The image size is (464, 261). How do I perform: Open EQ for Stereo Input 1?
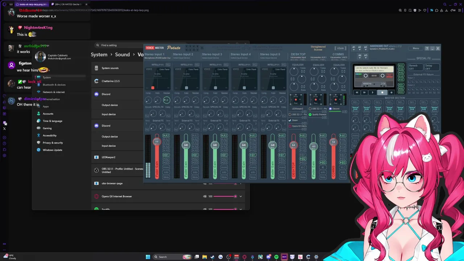pyautogui.click(x=168, y=65)
